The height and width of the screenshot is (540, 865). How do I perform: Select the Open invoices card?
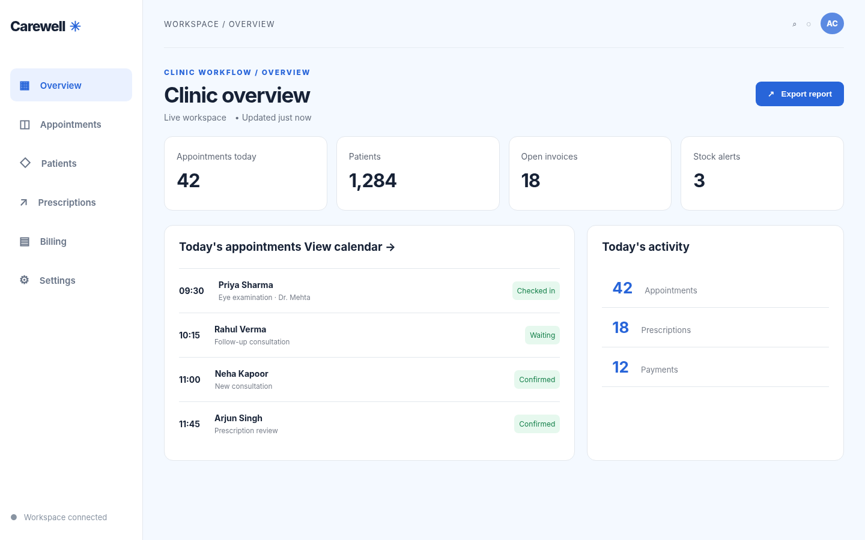pos(590,173)
